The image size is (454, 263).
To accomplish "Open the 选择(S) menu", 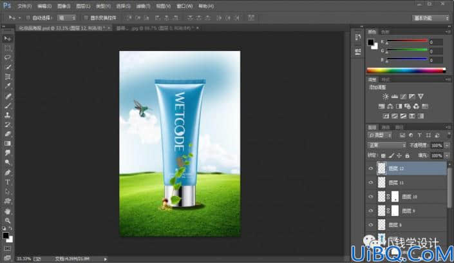I will (x=123, y=6).
